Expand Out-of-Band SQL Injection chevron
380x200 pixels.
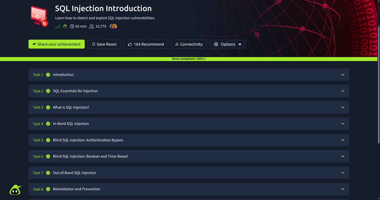343,173
